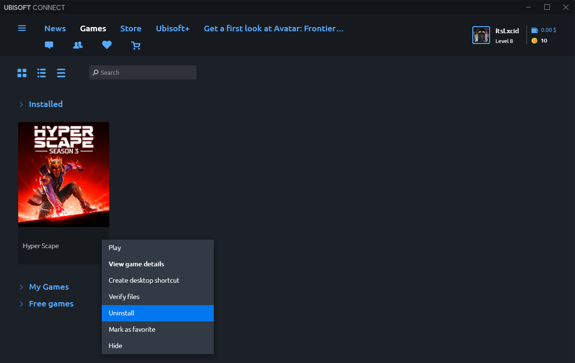
Task: Choose Uninstall in context menu
Action: tap(158, 313)
